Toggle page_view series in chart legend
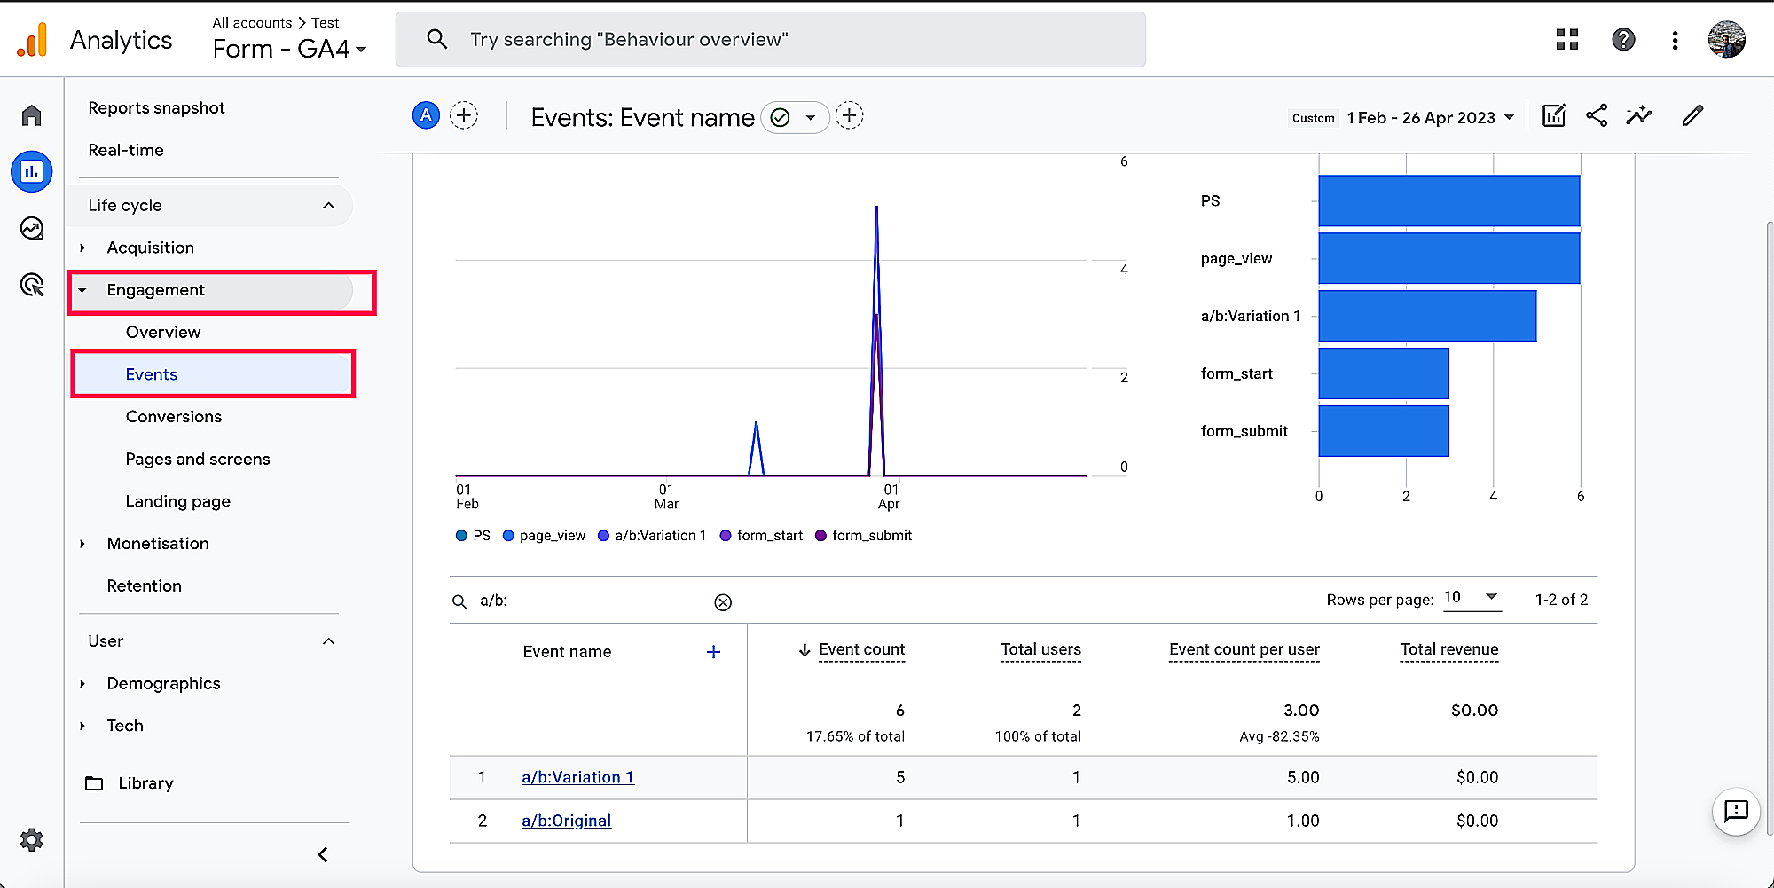The height and width of the screenshot is (888, 1774). (544, 536)
